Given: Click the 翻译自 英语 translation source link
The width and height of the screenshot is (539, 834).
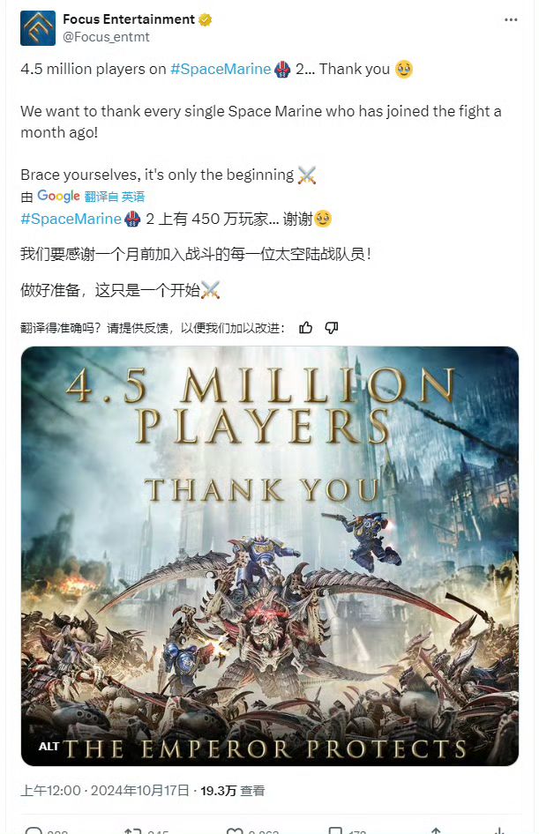Looking at the screenshot, I should pos(115,197).
